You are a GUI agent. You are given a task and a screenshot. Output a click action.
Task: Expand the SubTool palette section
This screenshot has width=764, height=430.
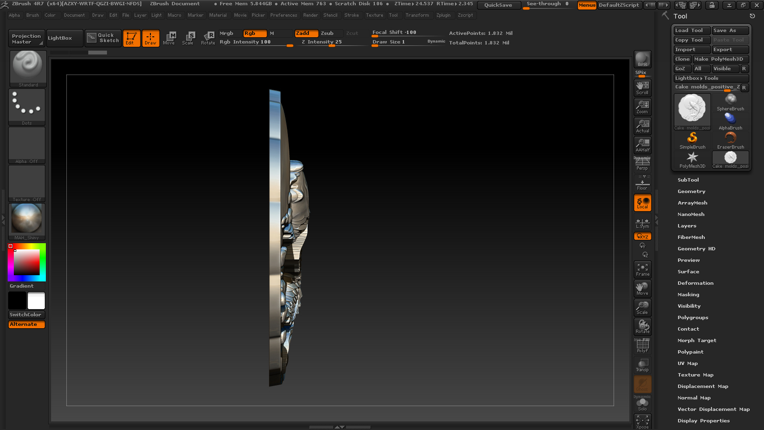coord(688,180)
